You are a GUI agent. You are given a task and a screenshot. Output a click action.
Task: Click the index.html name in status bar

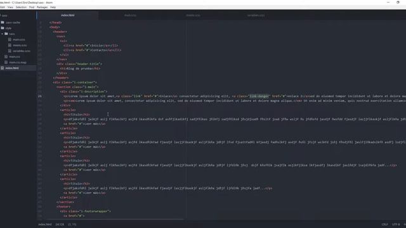click(45, 224)
